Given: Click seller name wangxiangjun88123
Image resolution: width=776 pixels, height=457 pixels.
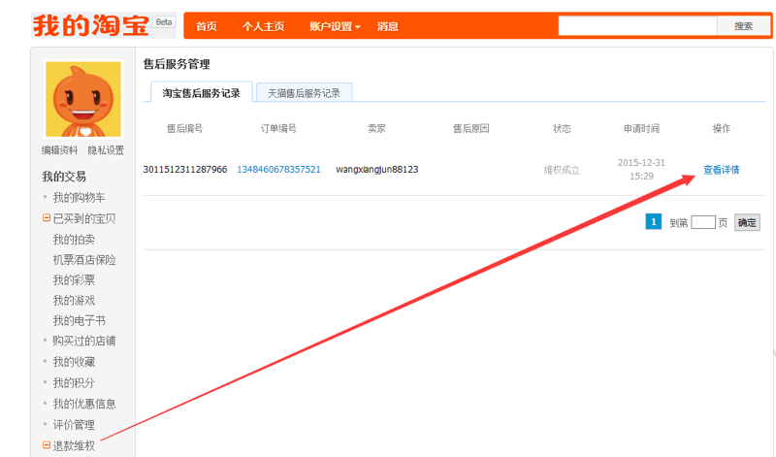Looking at the screenshot, I should coord(377,170).
